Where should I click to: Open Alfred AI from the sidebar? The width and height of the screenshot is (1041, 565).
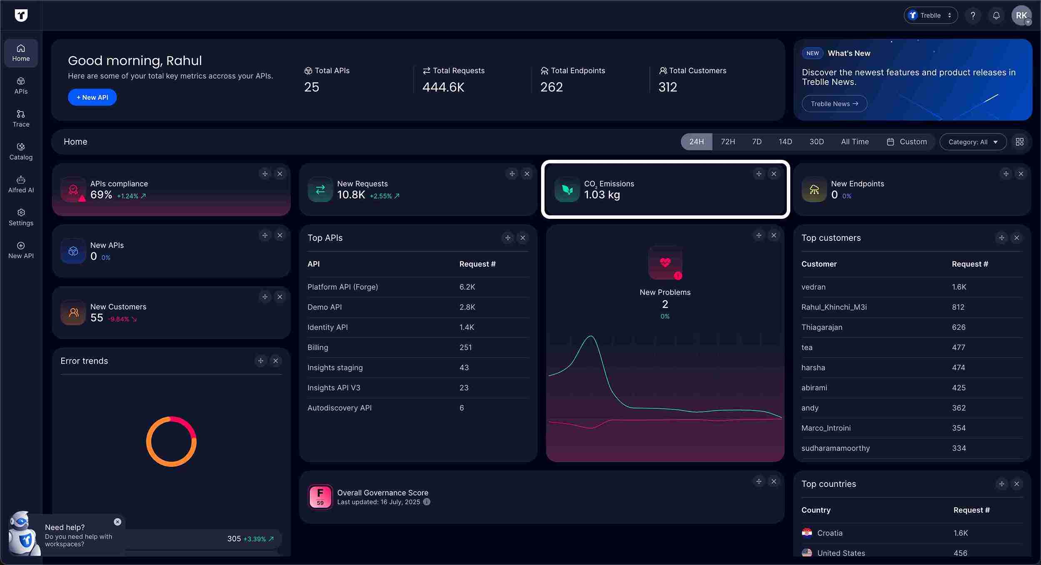21,184
